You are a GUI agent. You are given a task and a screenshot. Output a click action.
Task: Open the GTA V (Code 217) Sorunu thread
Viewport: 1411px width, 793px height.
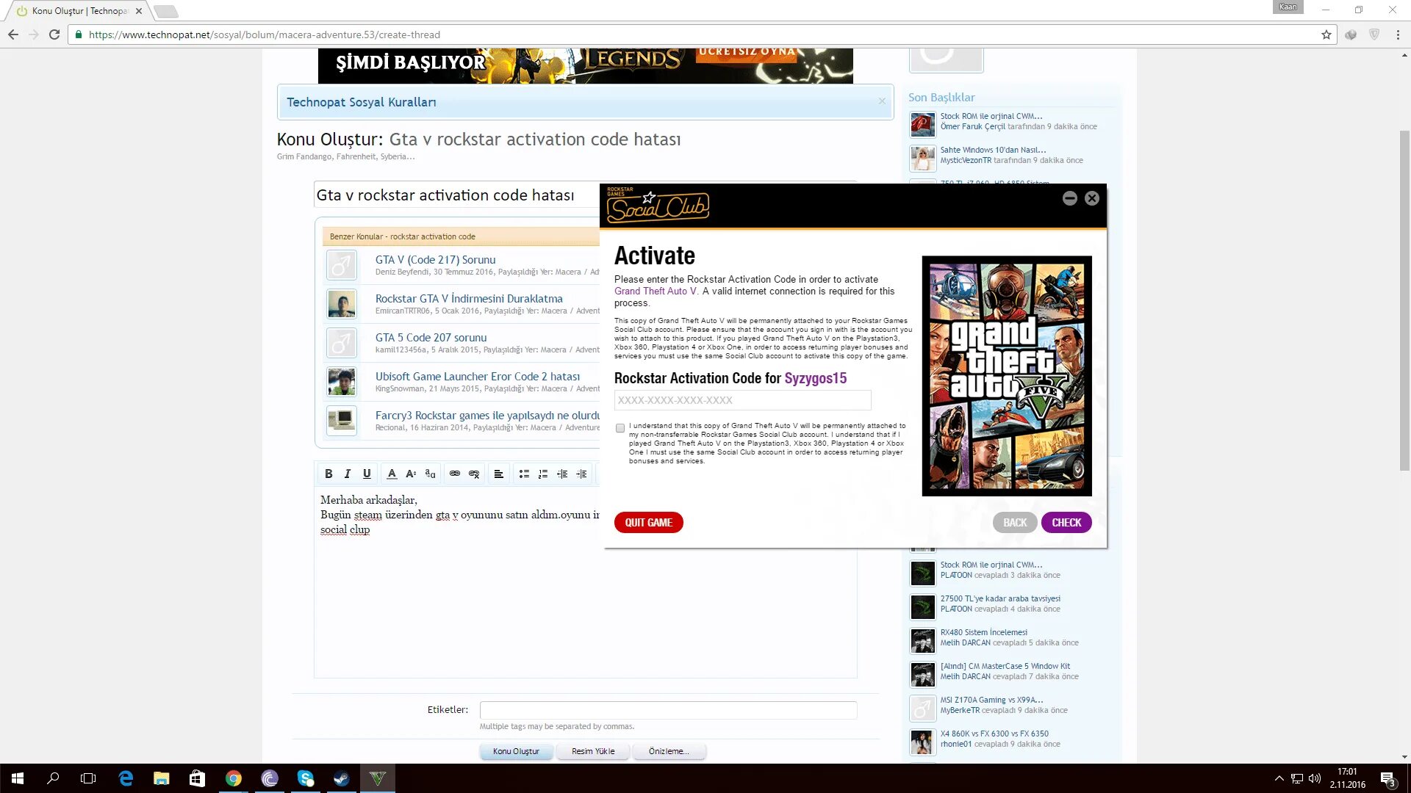tap(435, 260)
